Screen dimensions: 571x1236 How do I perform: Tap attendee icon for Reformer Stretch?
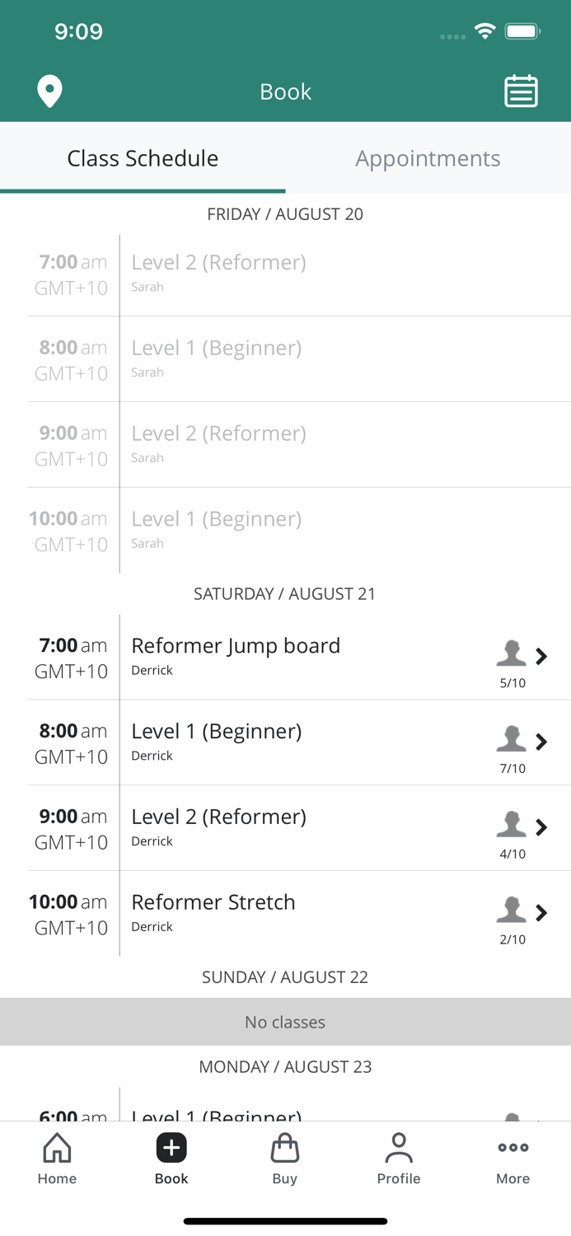point(511,910)
